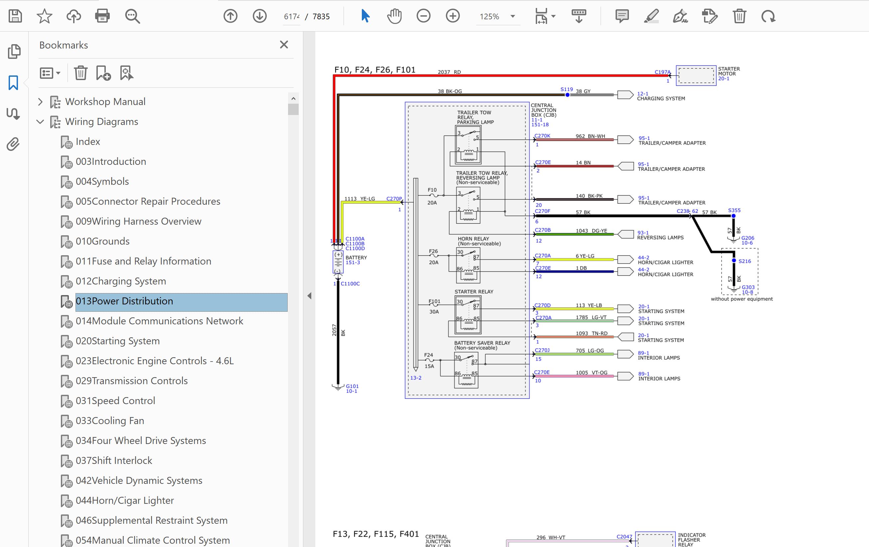Close the Bookmarks panel
869x547 pixels.
pos(284,45)
